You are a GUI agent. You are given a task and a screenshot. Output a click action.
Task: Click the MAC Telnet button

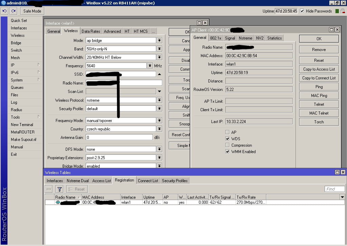tap(319, 113)
